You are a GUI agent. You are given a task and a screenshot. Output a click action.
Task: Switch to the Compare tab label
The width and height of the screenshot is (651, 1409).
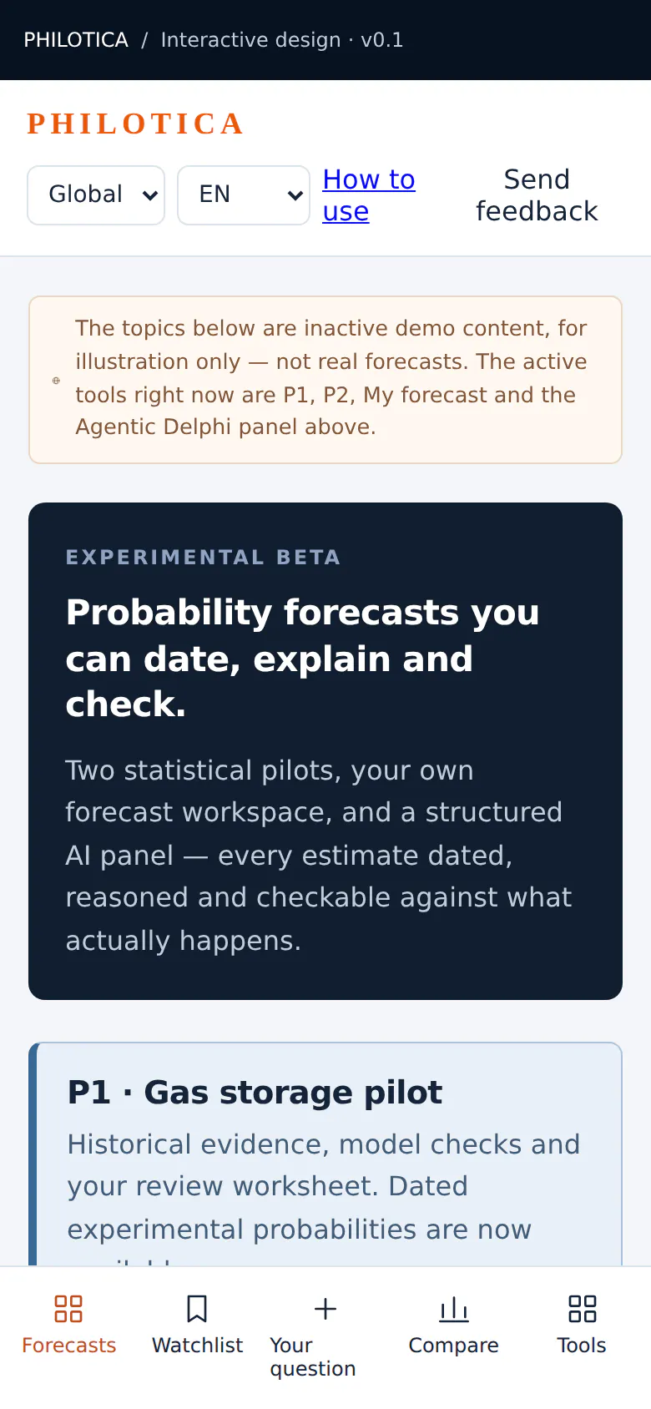[x=453, y=1346]
